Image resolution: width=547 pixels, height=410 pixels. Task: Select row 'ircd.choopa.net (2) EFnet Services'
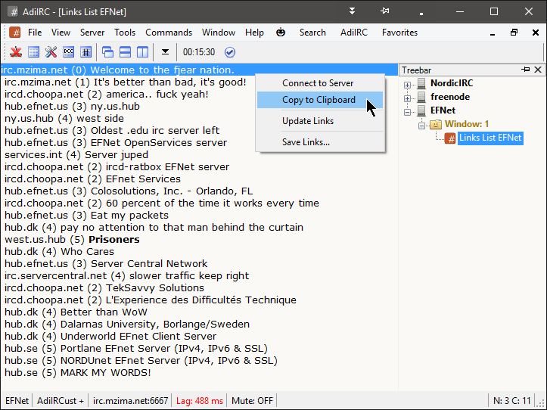(x=199, y=179)
